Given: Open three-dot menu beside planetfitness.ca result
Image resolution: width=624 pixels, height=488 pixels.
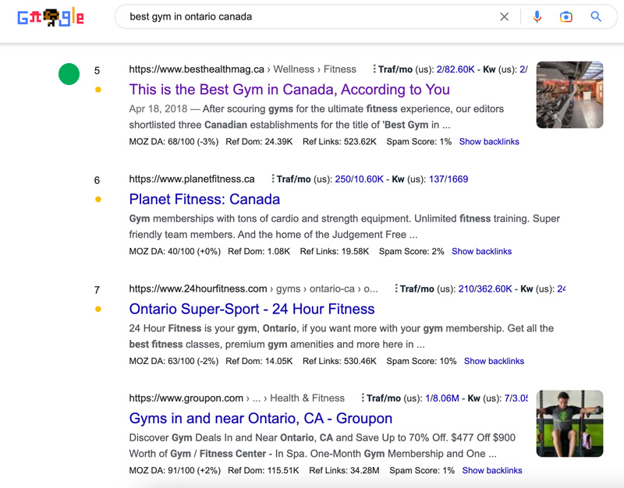Looking at the screenshot, I should tap(272, 179).
